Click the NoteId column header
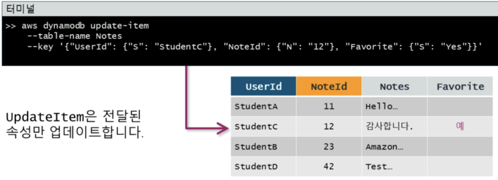The height and width of the screenshot is (180, 498). coord(329,86)
